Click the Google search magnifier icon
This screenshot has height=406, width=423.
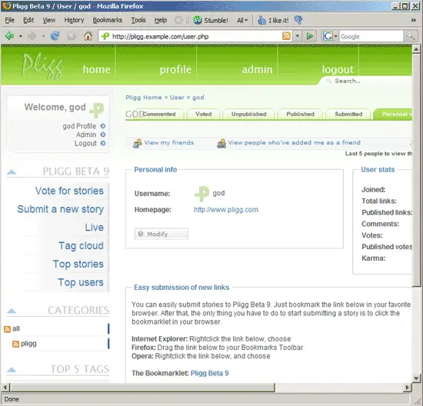pos(411,36)
